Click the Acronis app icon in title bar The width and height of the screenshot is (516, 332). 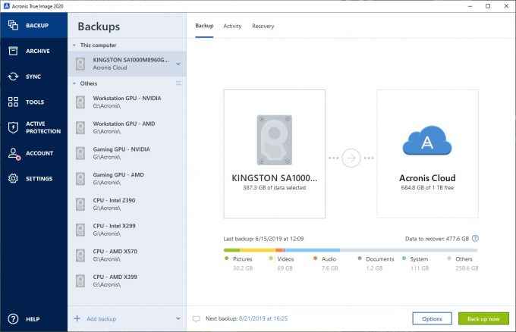(x=7, y=6)
